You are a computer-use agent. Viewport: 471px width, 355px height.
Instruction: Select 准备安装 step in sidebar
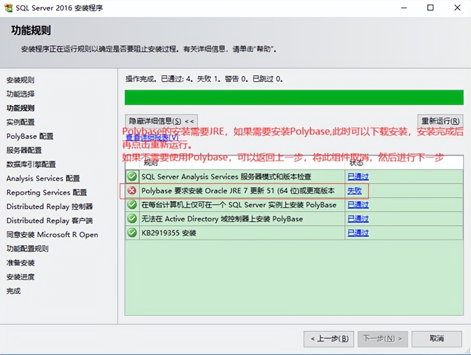coord(20,262)
